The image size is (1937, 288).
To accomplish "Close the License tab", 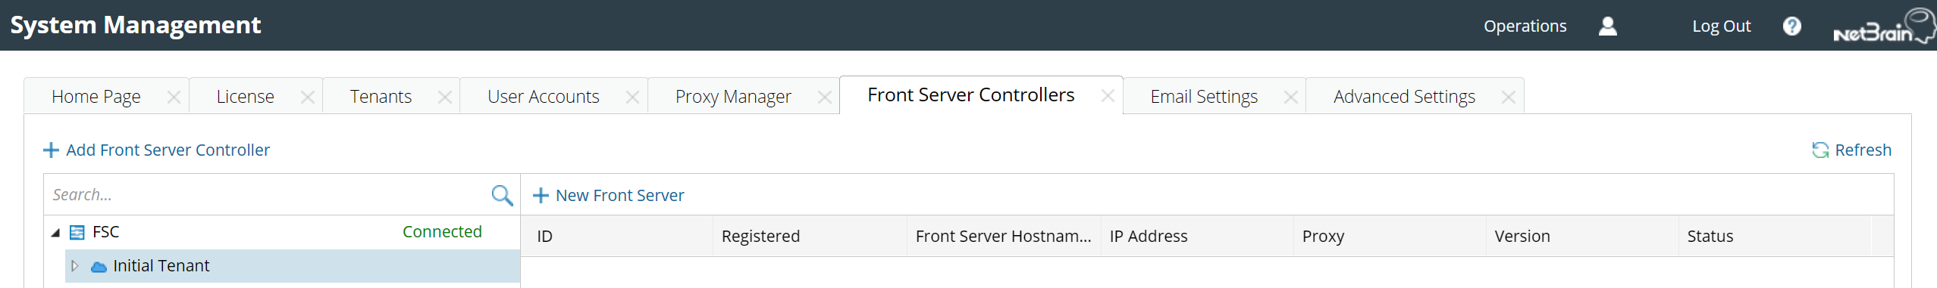I will pyautogui.click(x=307, y=97).
